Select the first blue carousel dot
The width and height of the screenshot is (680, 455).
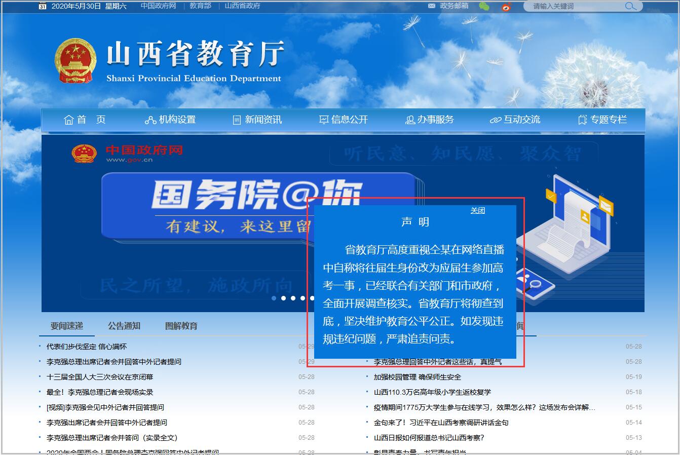tap(274, 298)
